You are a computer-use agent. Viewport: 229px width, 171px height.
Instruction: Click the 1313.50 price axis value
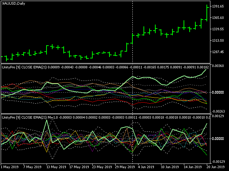coord(218,41)
